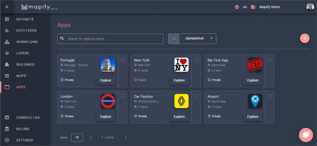The height and width of the screenshot is (146, 317).
Task: Click the Mapify logo
Action: point(39,7)
